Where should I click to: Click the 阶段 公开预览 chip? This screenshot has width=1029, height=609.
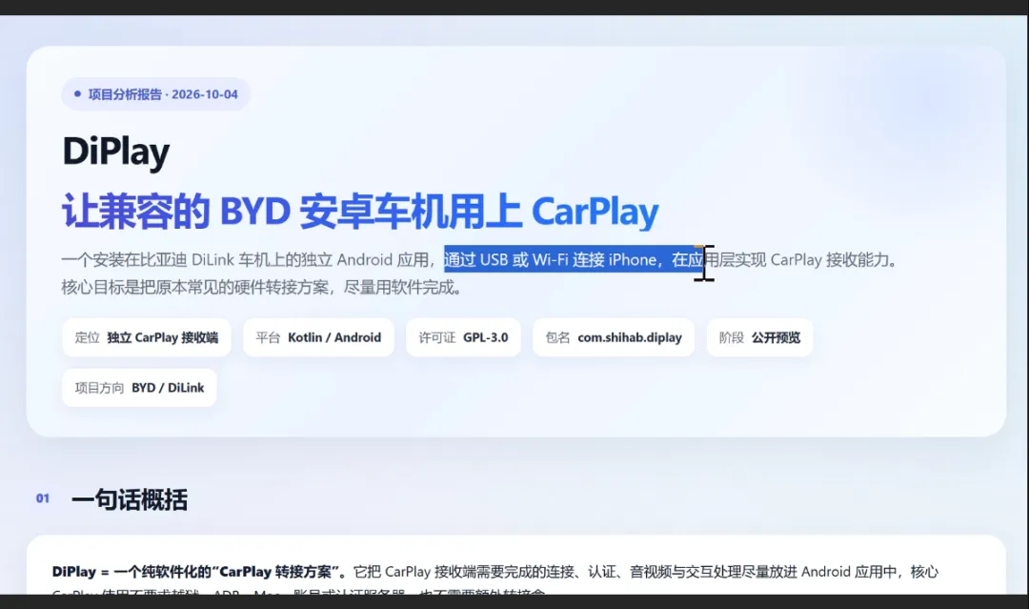tap(759, 337)
